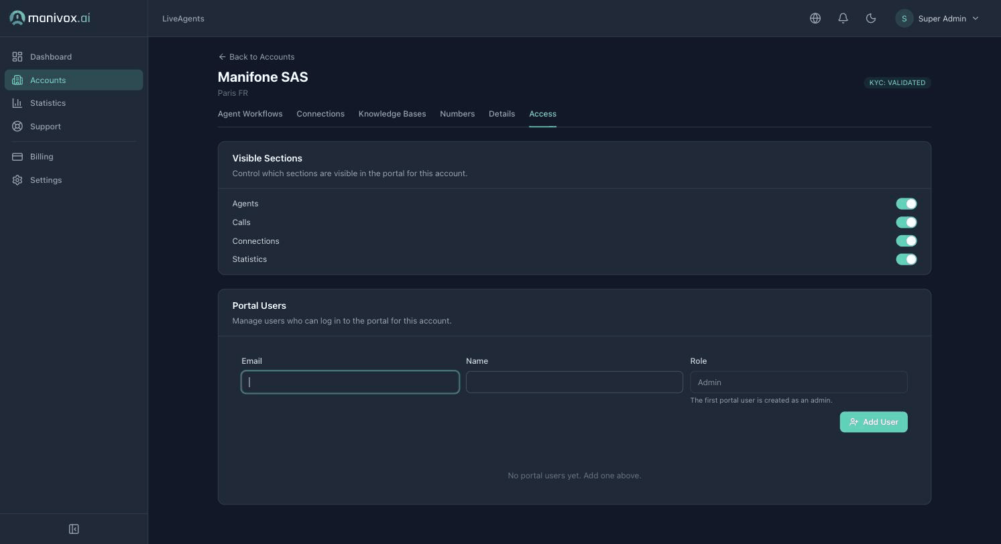Click the back arrow icon near Accounts

click(x=222, y=57)
